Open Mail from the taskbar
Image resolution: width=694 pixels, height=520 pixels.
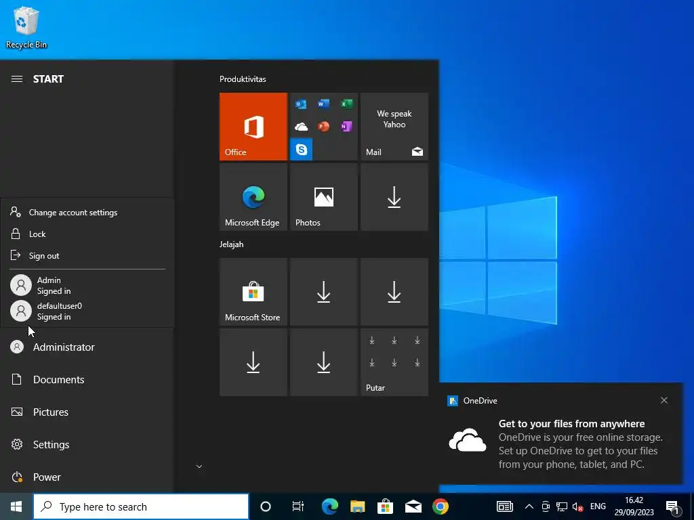pos(413,506)
